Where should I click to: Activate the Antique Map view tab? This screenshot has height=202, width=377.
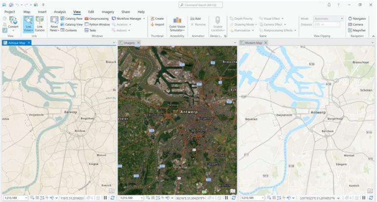tap(17, 43)
